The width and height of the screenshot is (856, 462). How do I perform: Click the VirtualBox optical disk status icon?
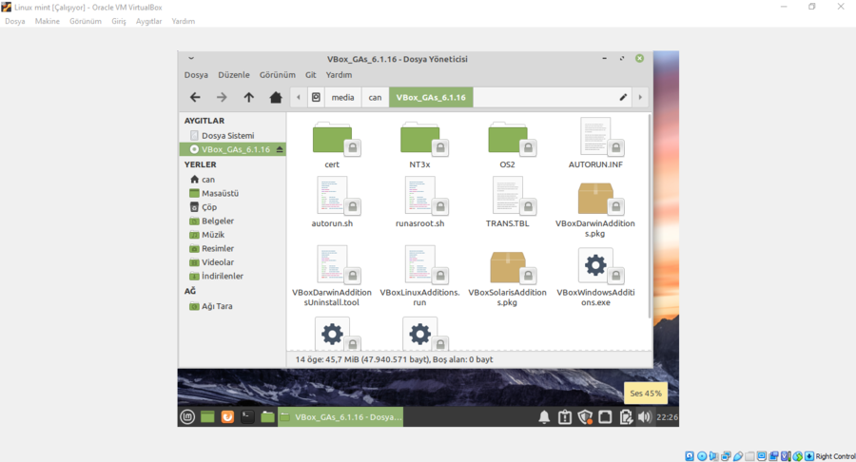pyautogui.click(x=702, y=456)
